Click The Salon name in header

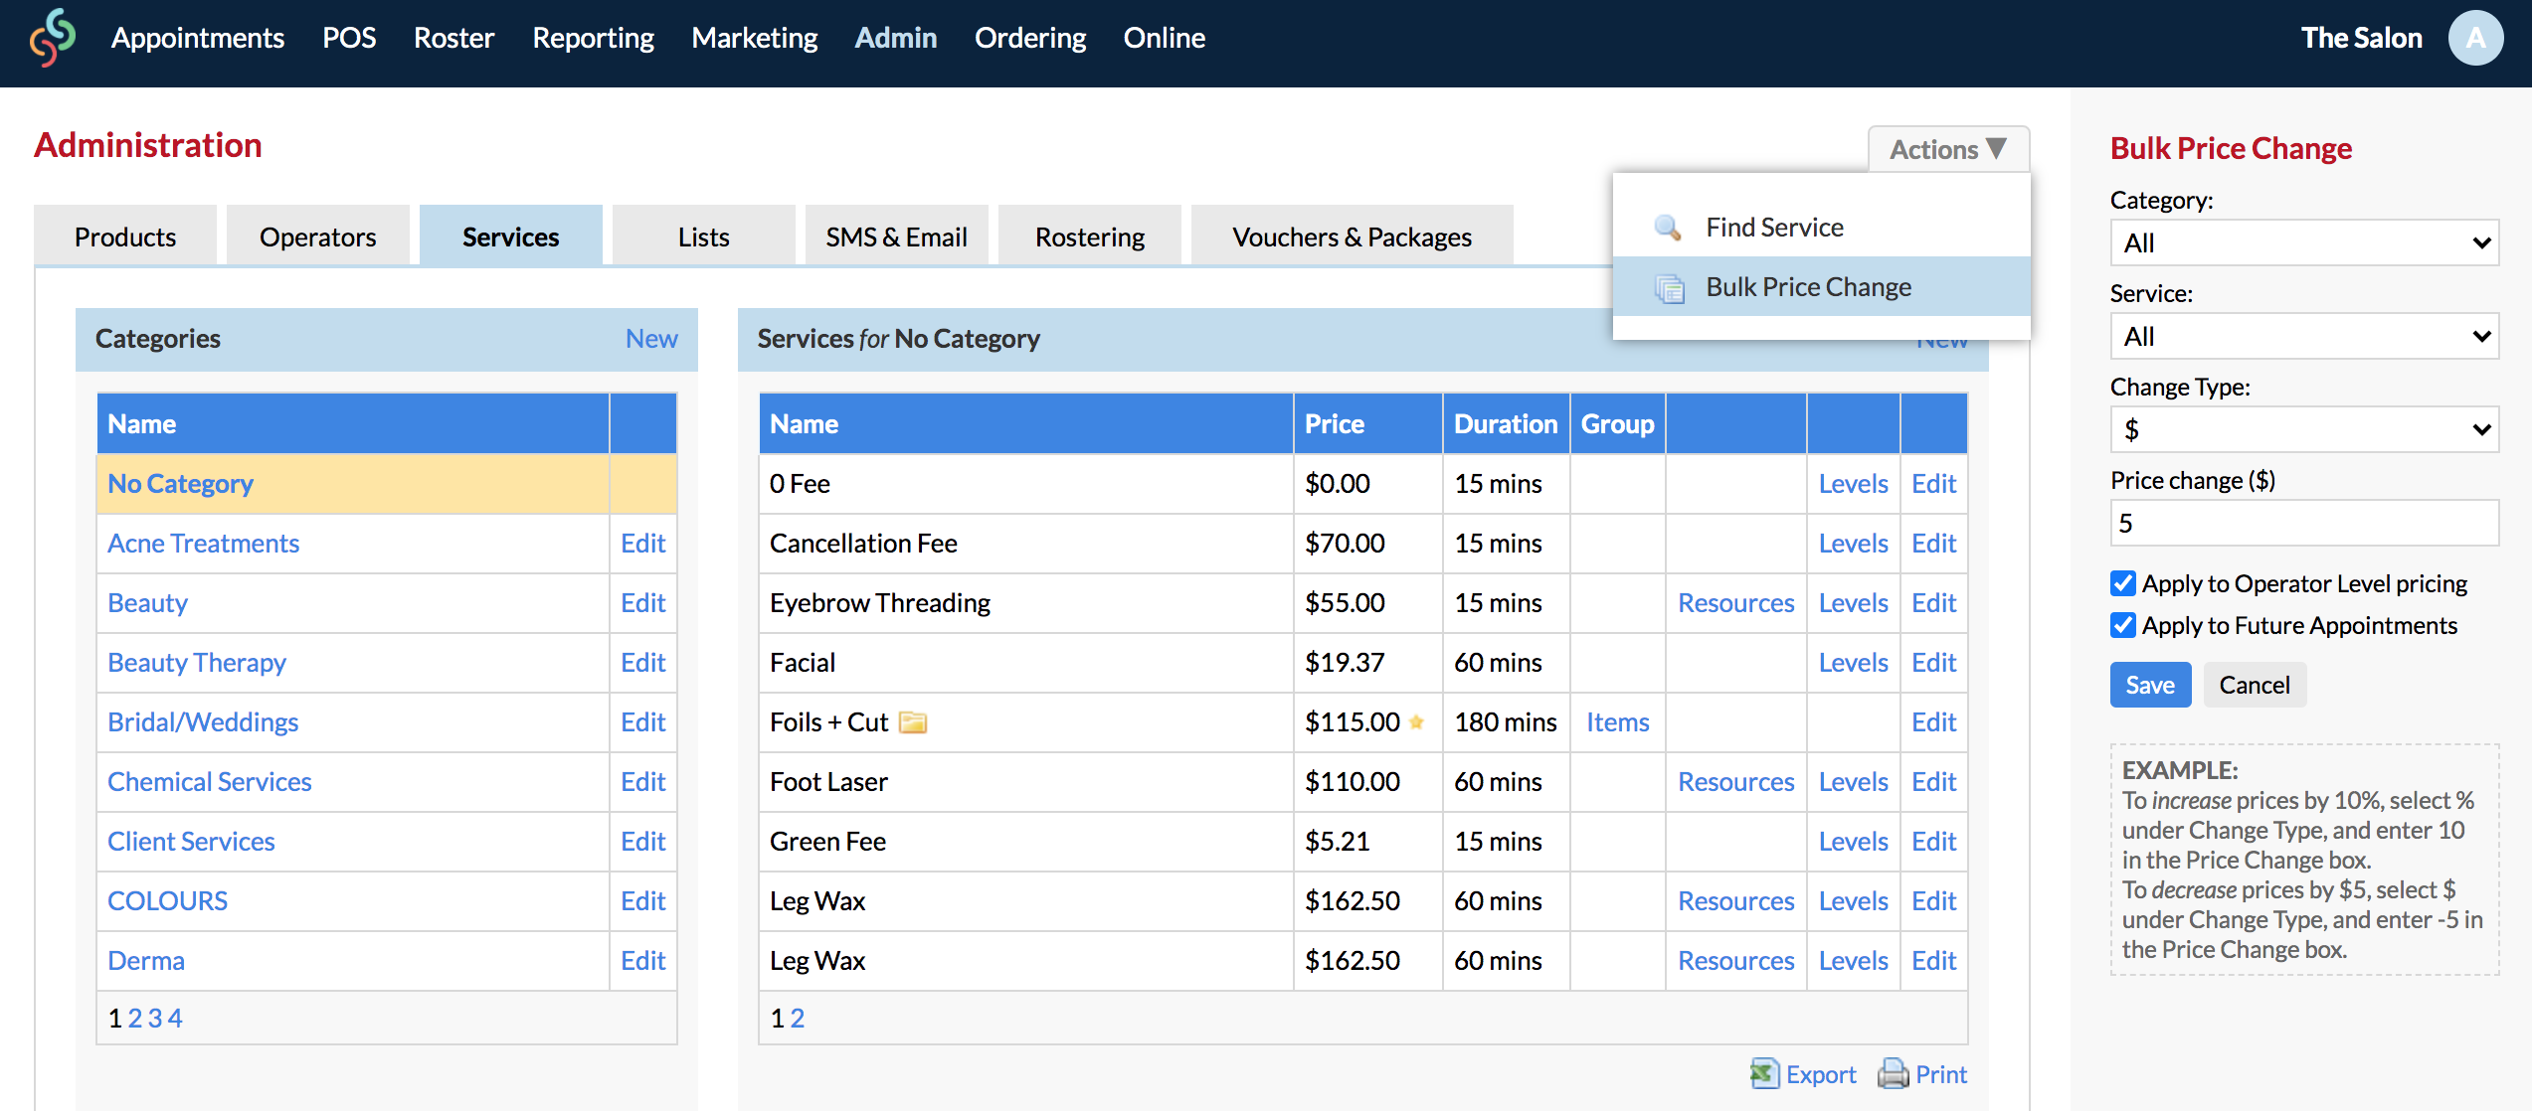[x=2361, y=38]
